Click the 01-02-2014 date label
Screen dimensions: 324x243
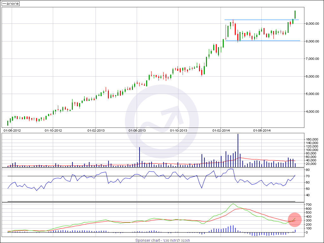[x=221, y=130]
